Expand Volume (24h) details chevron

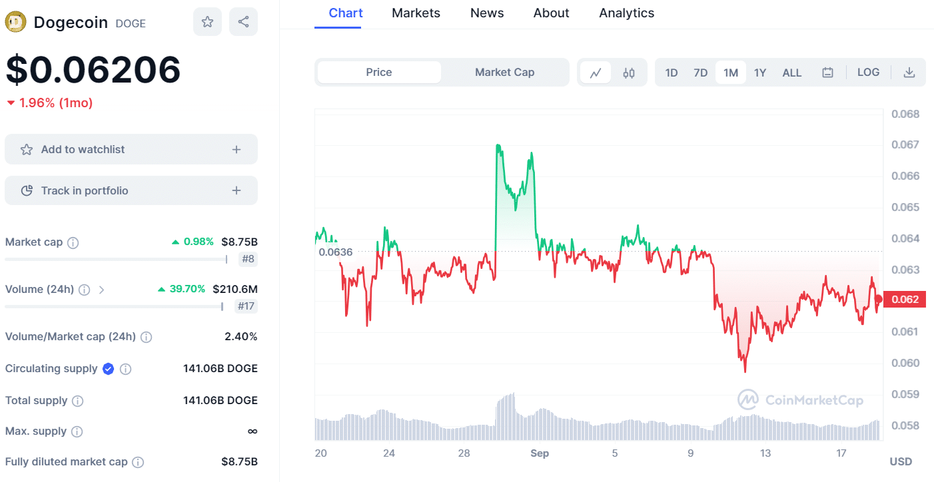click(x=101, y=290)
